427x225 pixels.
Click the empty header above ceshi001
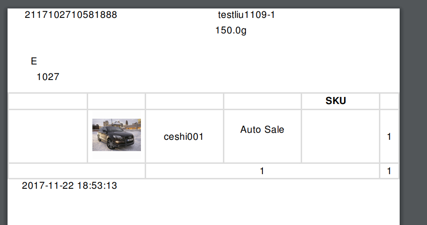click(185, 101)
